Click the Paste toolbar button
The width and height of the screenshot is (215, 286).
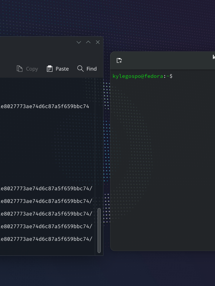(x=58, y=69)
